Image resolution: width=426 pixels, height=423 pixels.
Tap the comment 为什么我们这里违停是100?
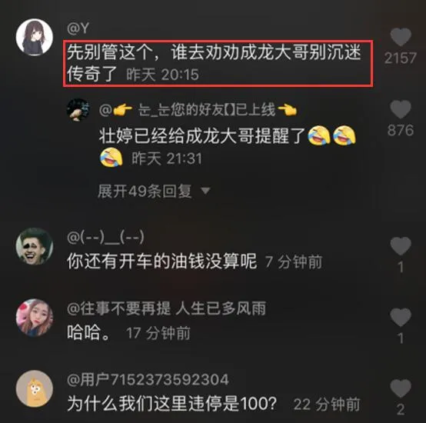point(172,404)
